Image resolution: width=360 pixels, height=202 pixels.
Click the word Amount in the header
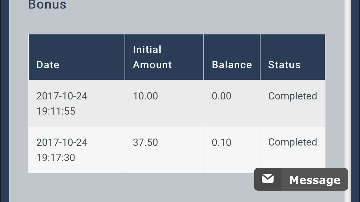[x=152, y=65]
